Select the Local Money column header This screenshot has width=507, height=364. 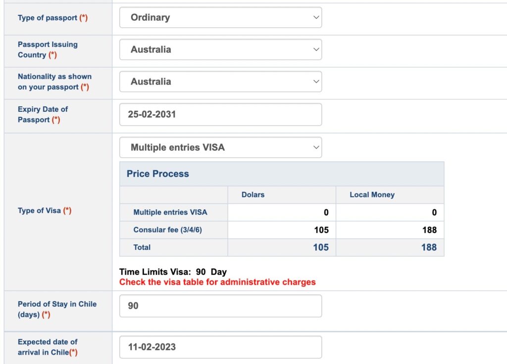(x=372, y=195)
